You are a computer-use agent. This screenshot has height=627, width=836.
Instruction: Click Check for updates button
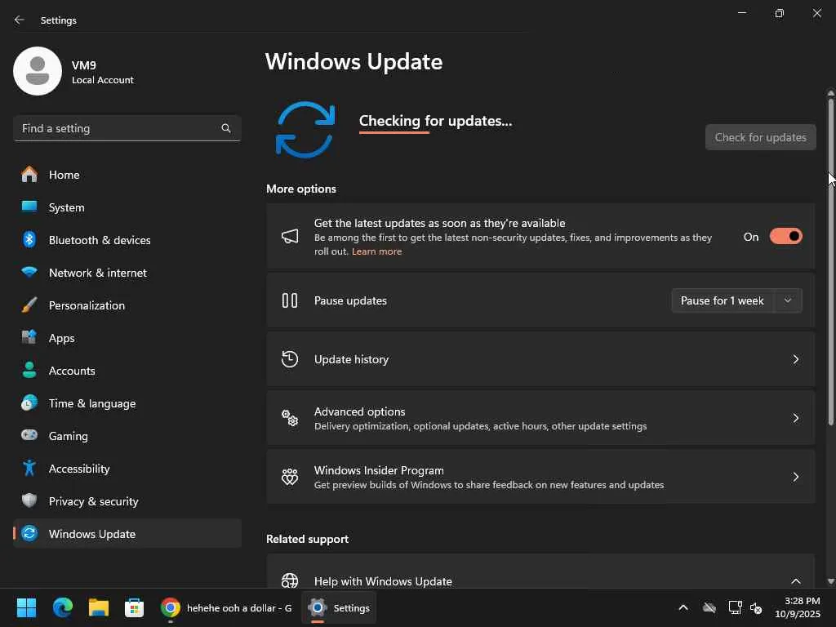pyautogui.click(x=760, y=137)
